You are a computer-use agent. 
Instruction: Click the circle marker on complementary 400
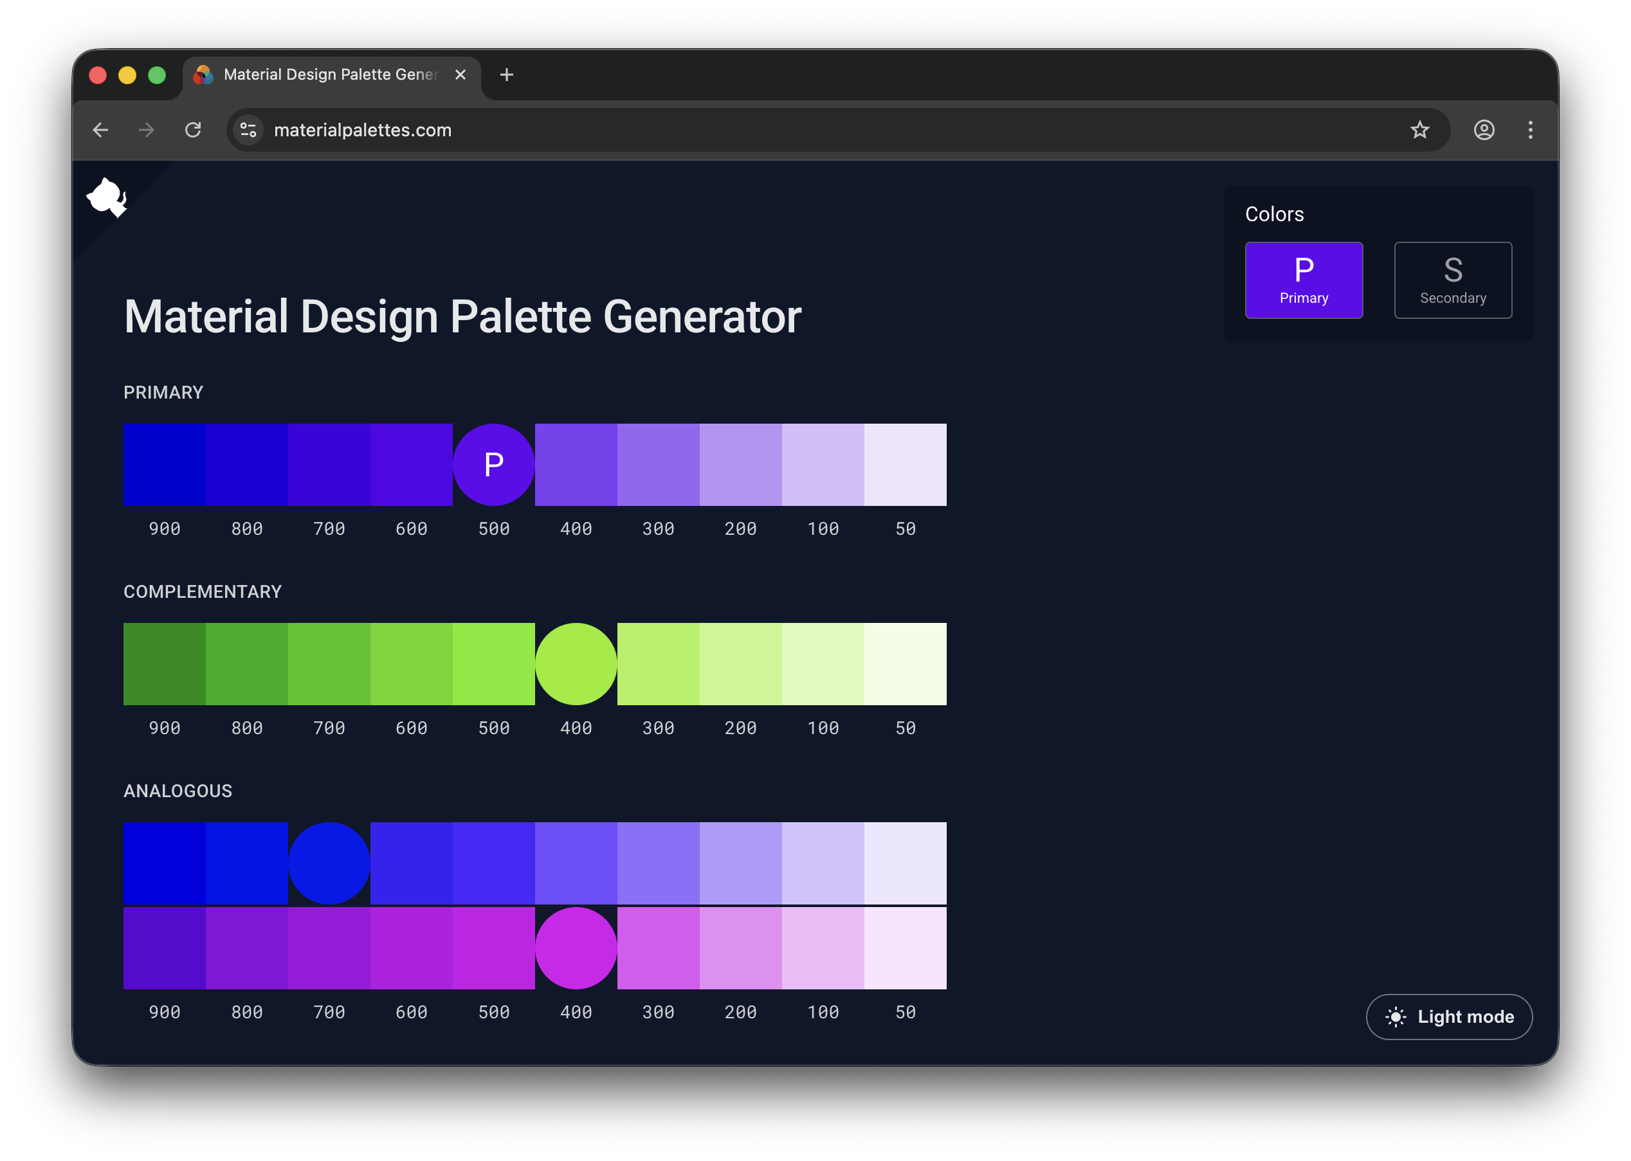coord(576,663)
